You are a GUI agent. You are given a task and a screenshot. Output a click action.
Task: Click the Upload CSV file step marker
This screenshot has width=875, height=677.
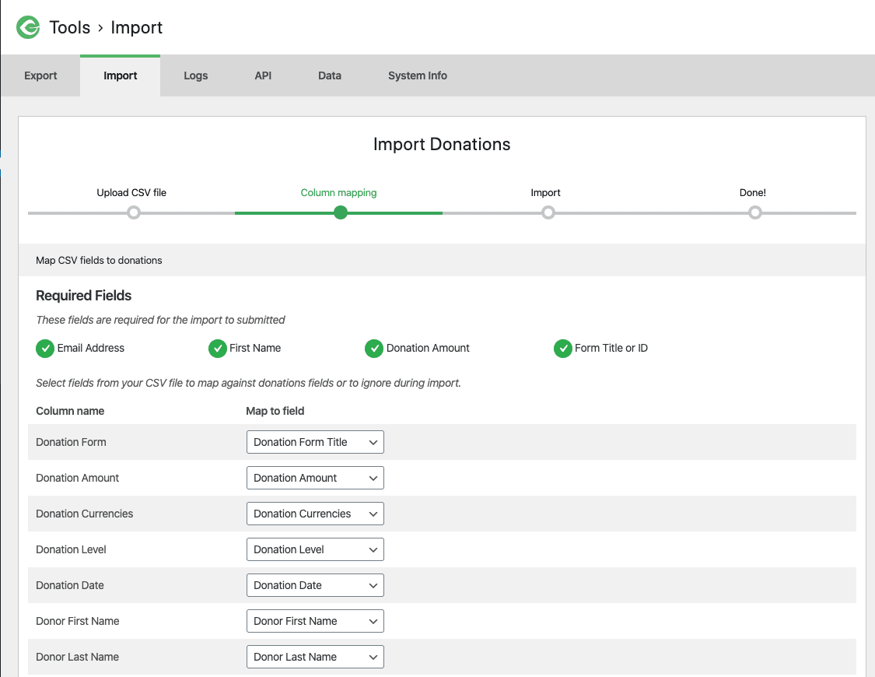[133, 212]
